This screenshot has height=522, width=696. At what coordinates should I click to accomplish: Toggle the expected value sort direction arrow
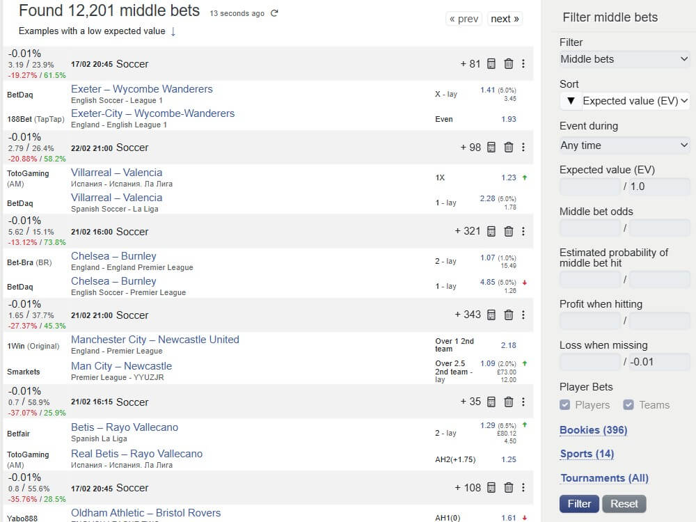tap(571, 100)
